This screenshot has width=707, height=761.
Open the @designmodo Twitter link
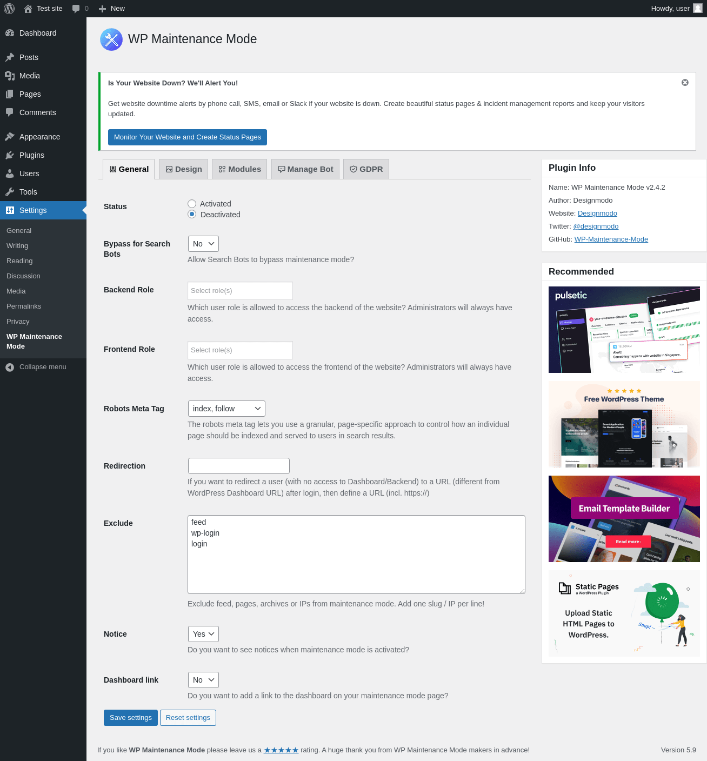tap(596, 226)
